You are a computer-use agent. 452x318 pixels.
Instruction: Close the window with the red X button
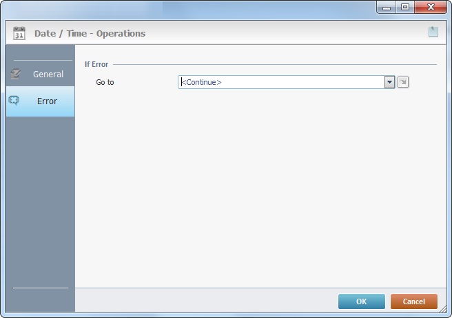(431, 7)
